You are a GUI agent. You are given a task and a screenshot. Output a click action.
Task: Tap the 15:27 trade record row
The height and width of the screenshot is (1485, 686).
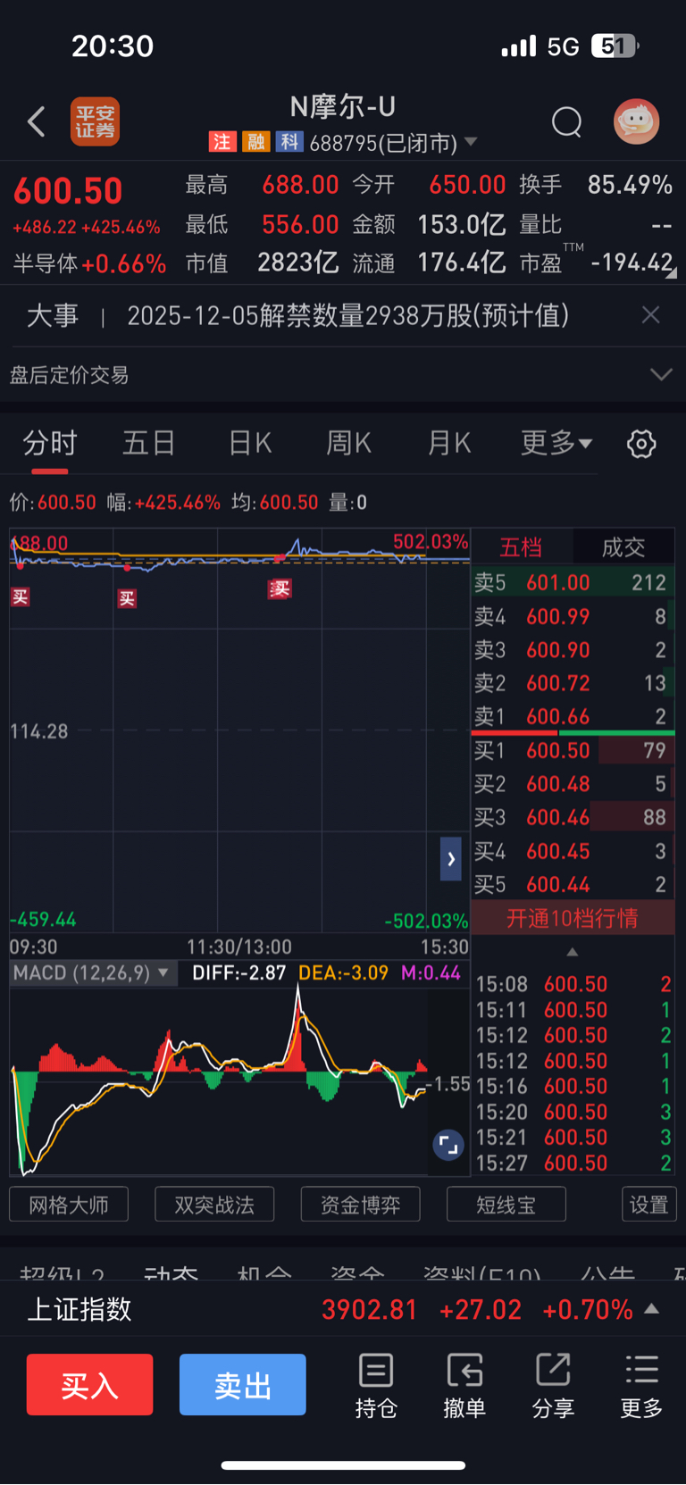573,1163
